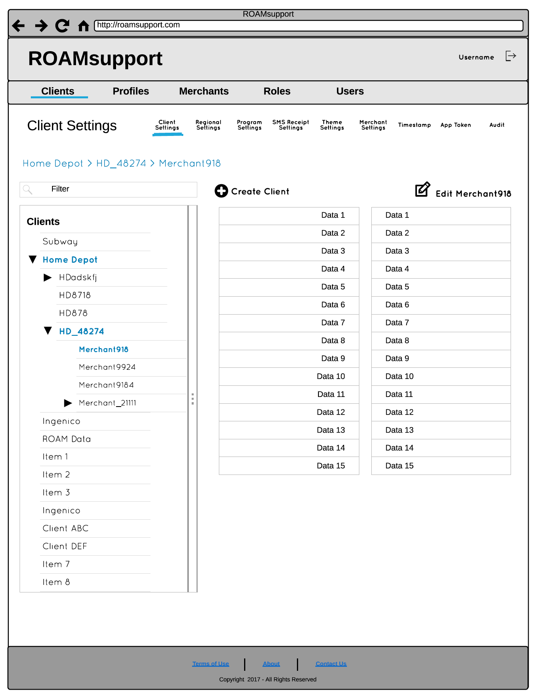Select Client DEF in the client tree

coord(65,546)
